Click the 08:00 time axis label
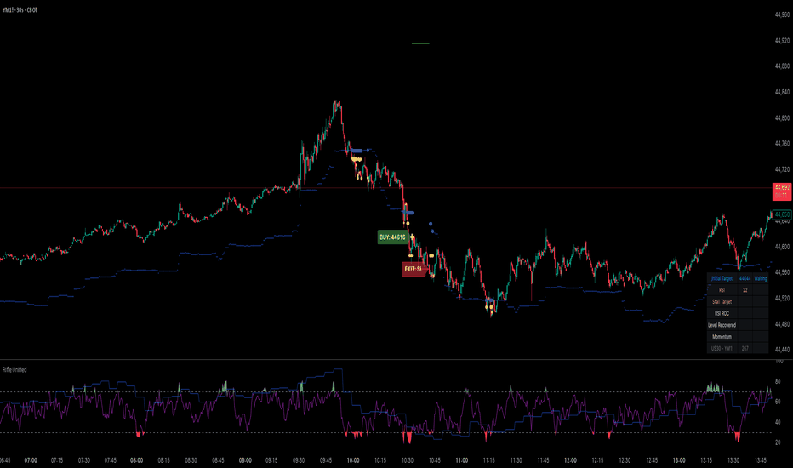Screen dimensions: 793x468 pos(136,460)
